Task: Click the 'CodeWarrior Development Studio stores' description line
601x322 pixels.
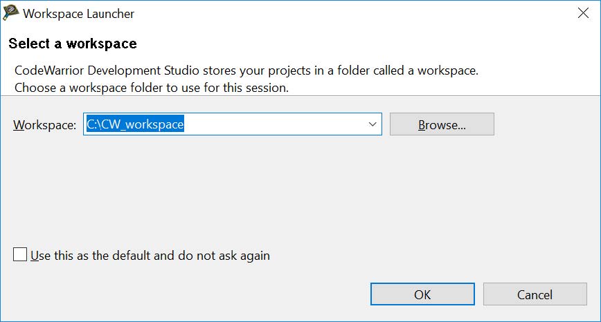Action: 246,70
